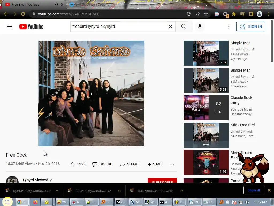Open Simple Man video lasting 5:58
The width and height of the screenshot is (274, 206).
[206, 80]
